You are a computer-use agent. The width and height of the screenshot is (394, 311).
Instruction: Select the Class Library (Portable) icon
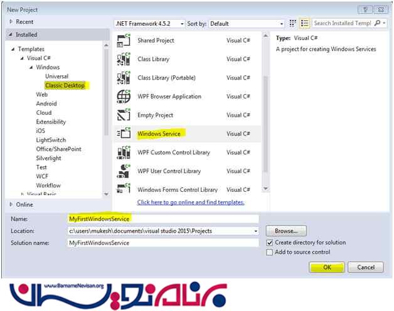[x=124, y=78]
